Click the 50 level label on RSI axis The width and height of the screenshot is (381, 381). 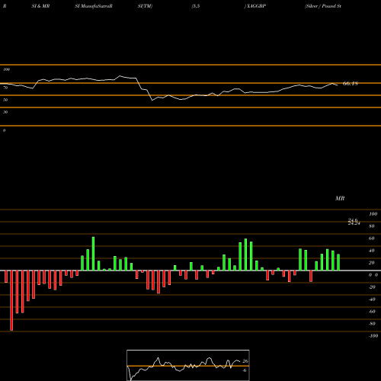5,100
